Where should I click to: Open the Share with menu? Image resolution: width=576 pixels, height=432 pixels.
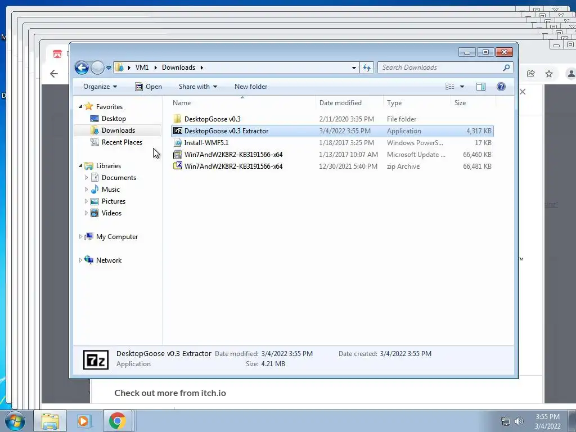(x=197, y=87)
